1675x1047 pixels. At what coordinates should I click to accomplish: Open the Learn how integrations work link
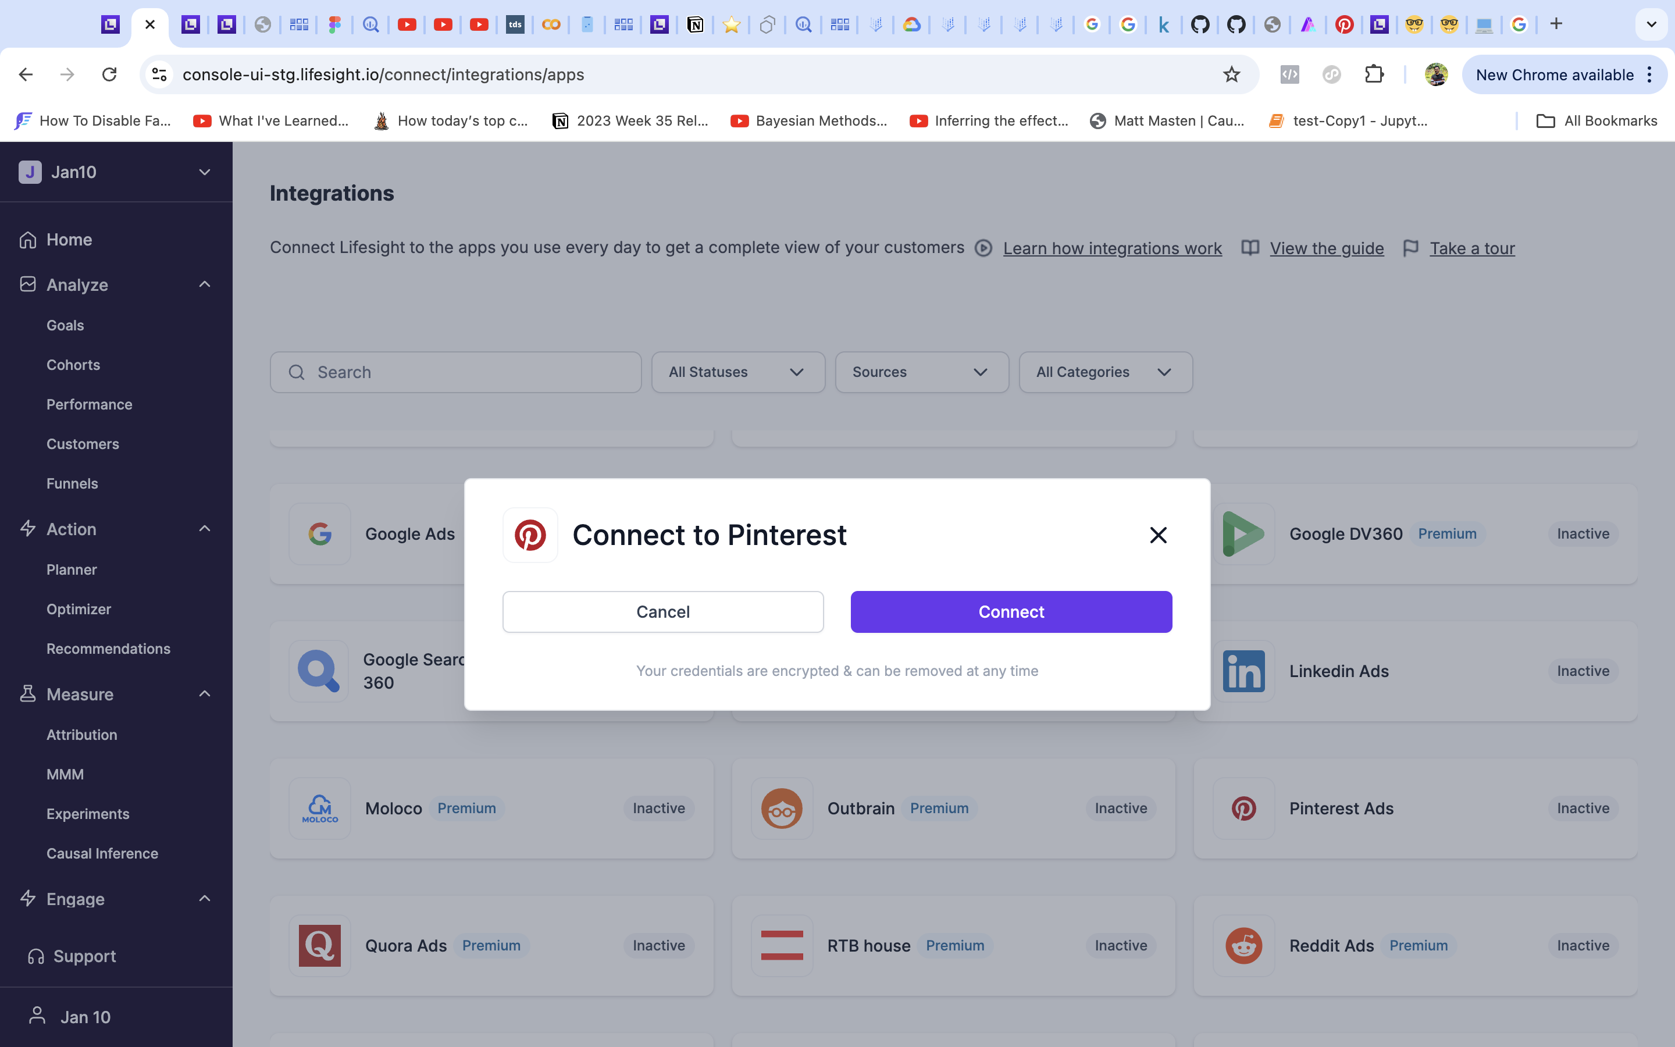[1111, 248]
